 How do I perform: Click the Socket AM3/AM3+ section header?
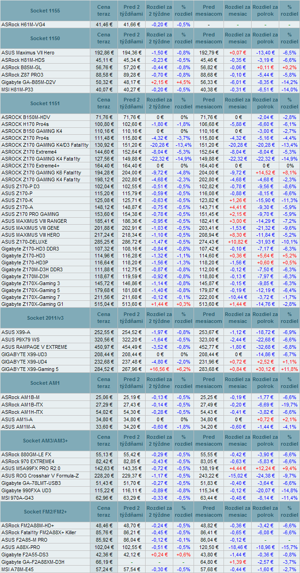45,441
